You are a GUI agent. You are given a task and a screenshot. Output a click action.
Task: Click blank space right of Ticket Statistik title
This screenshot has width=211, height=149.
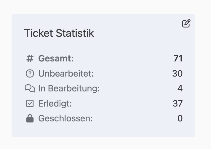coord(135,33)
